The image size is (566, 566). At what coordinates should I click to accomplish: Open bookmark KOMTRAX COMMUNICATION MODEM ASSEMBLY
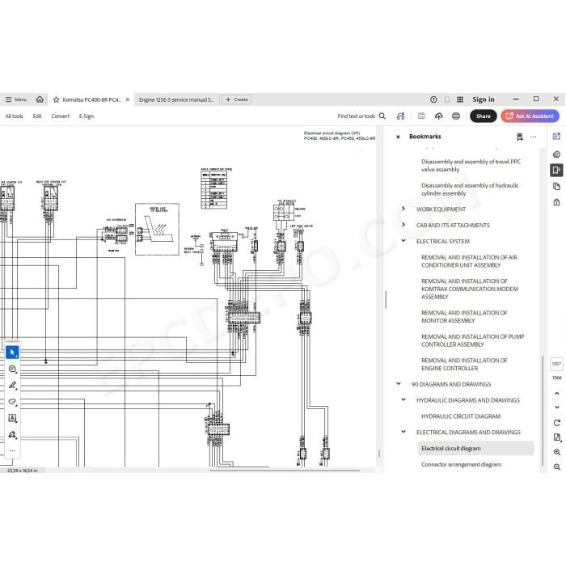click(x=470, y=289)
